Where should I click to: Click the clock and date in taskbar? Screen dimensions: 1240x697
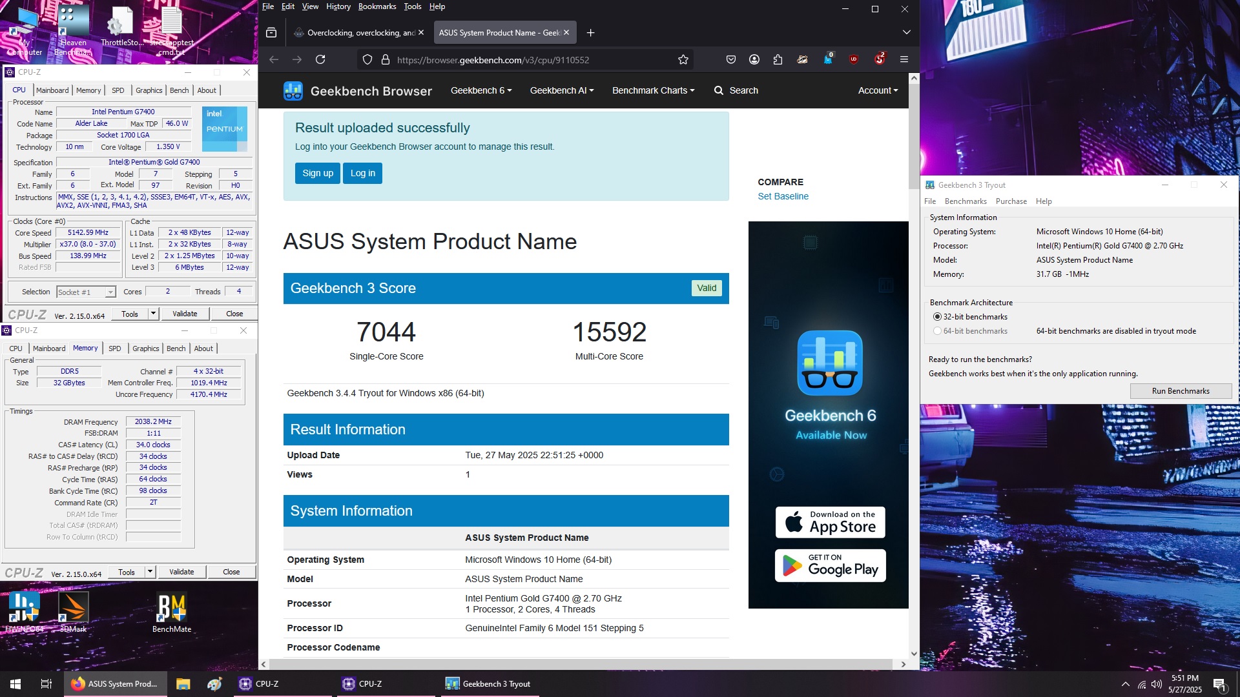pyautogui.click(x=1185, y=684)
